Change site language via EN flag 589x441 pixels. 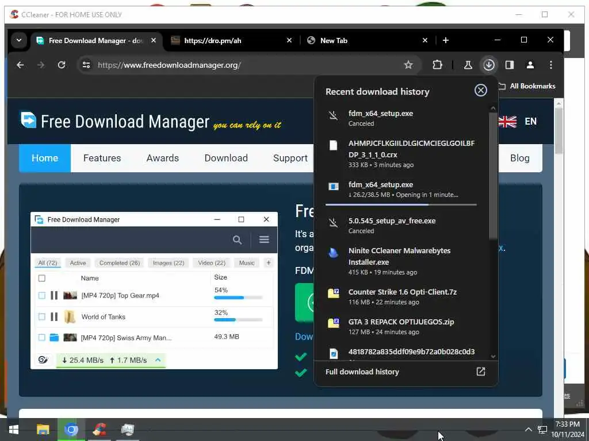tap(517, 122)
